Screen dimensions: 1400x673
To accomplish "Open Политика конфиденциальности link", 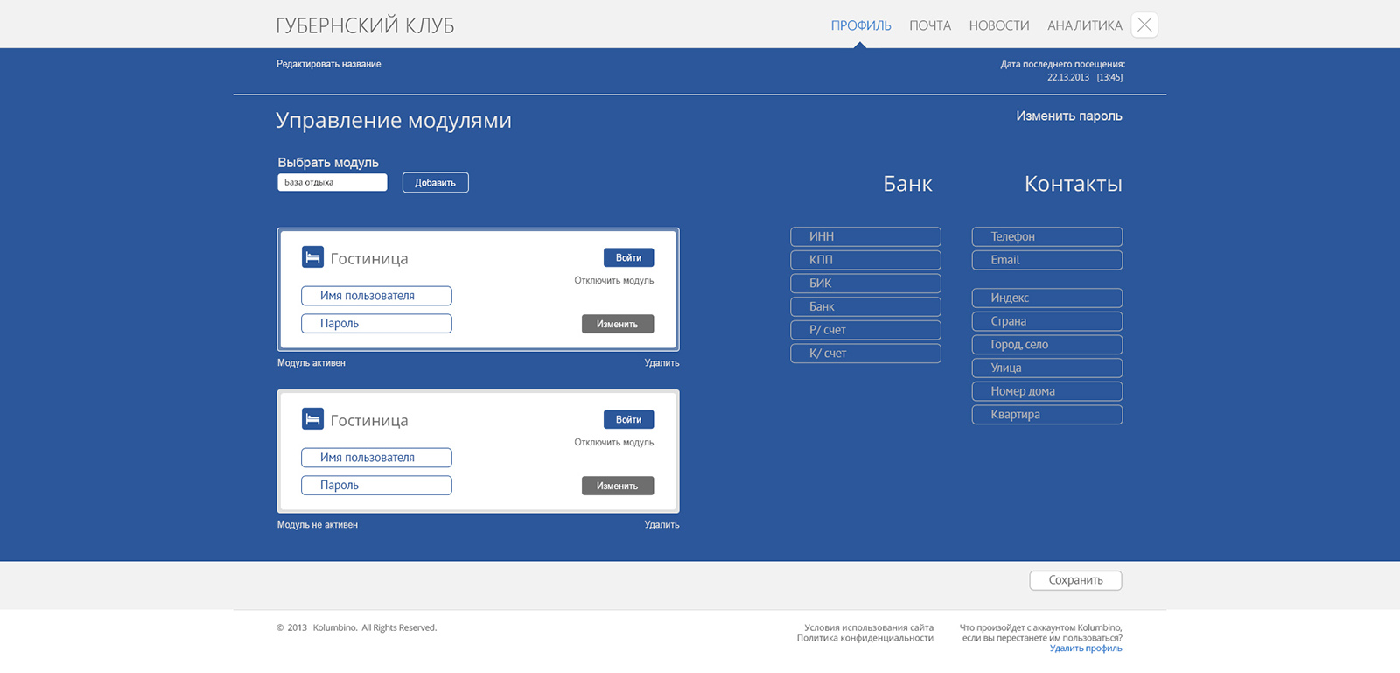I will click(865, 638).
